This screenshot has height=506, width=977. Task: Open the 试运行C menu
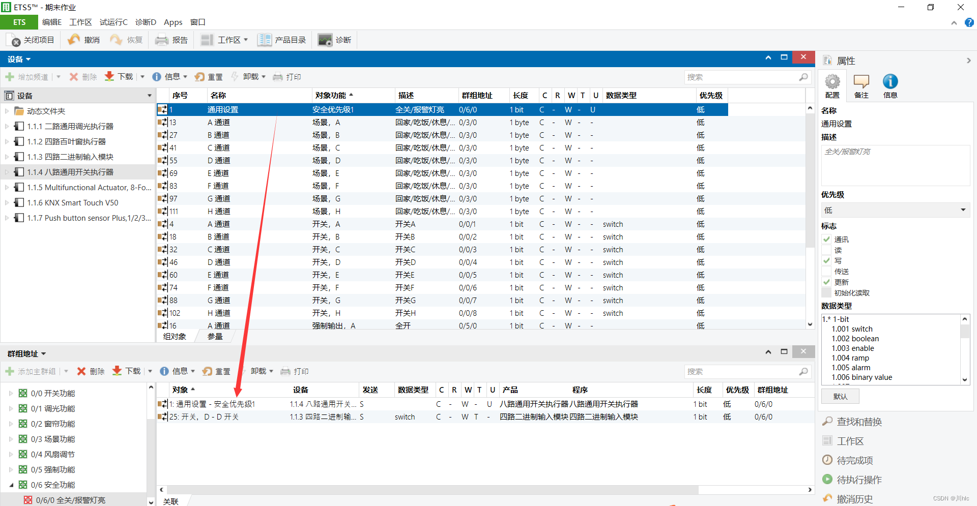point(113,22)
